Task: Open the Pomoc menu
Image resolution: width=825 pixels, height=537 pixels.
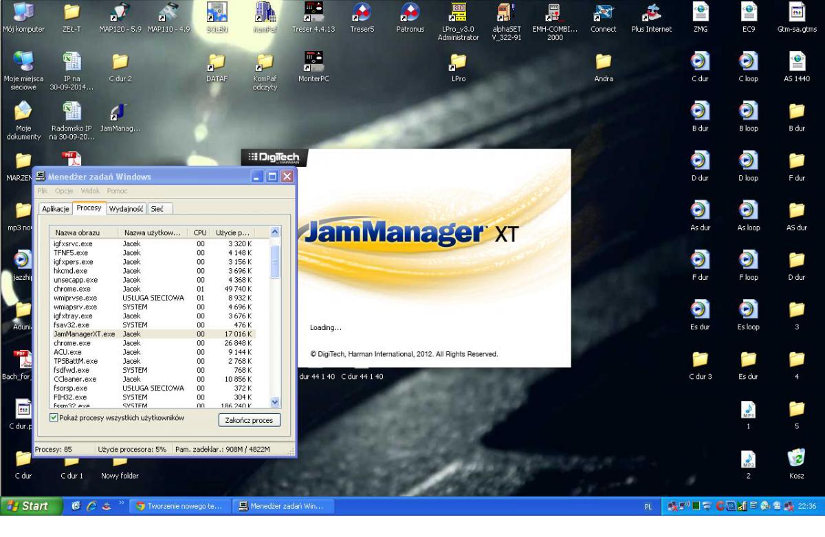Action: pyautogui.click(x=117, y=190)
